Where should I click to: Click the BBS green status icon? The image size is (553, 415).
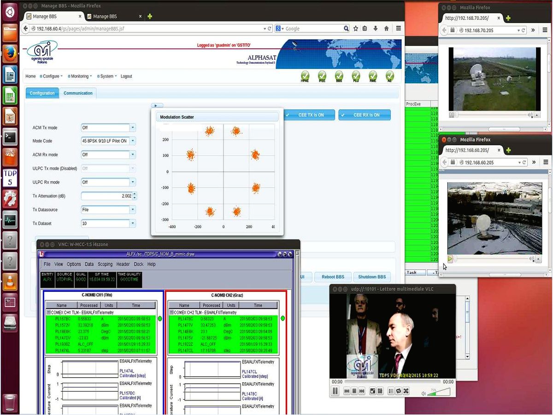coord(339,76)
